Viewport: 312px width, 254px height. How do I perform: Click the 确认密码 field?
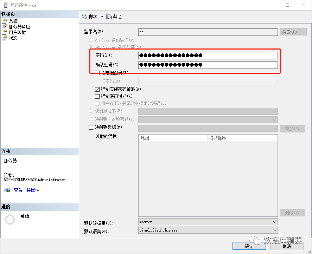click(x=208, y=65)
